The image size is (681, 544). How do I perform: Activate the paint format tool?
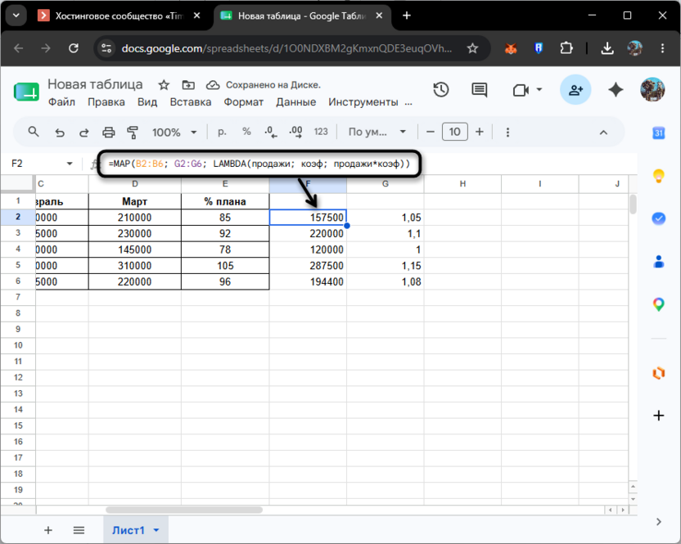point(133,132)
